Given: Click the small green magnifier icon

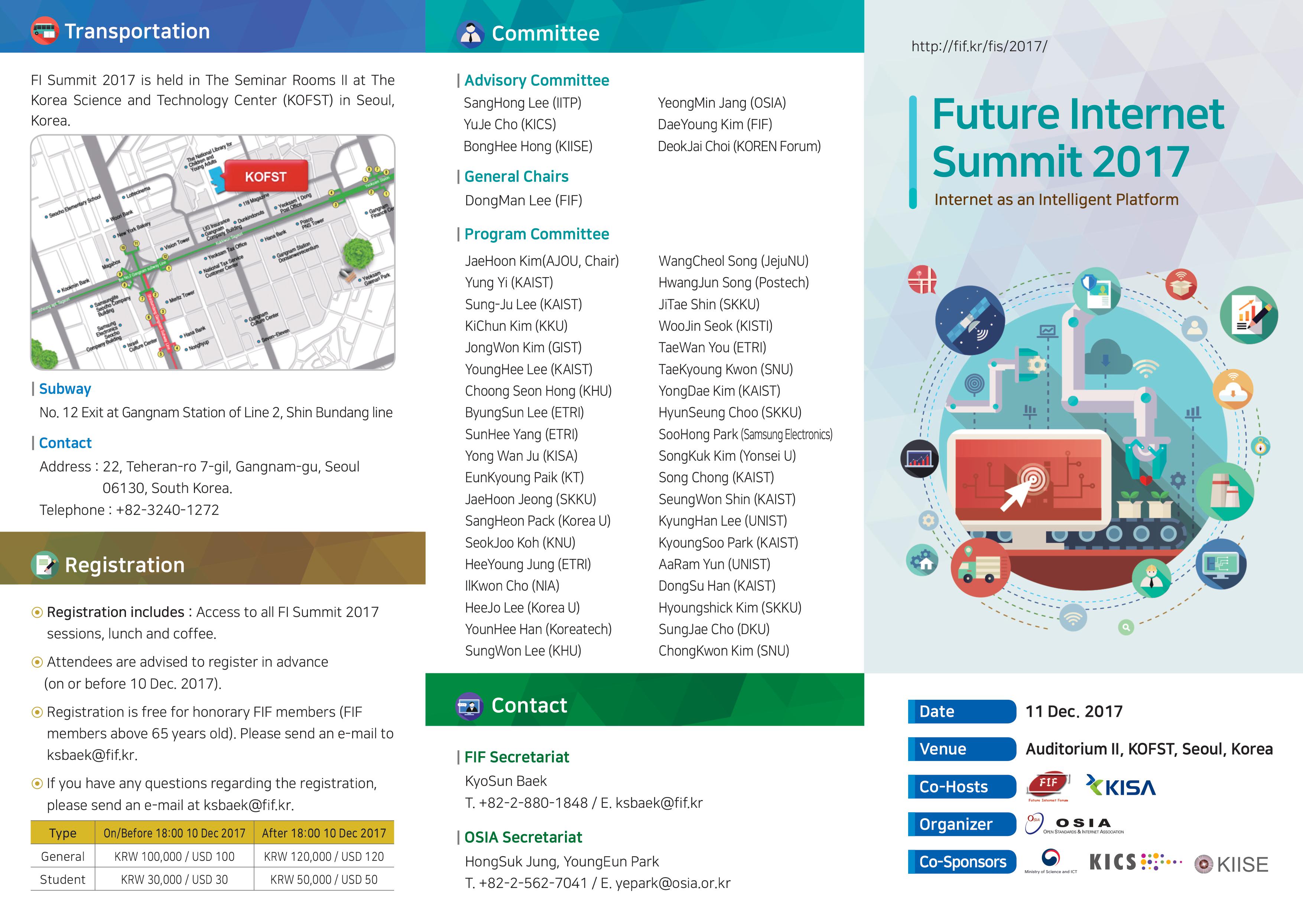Looking at the screenshot, I should pos(1126,627).
